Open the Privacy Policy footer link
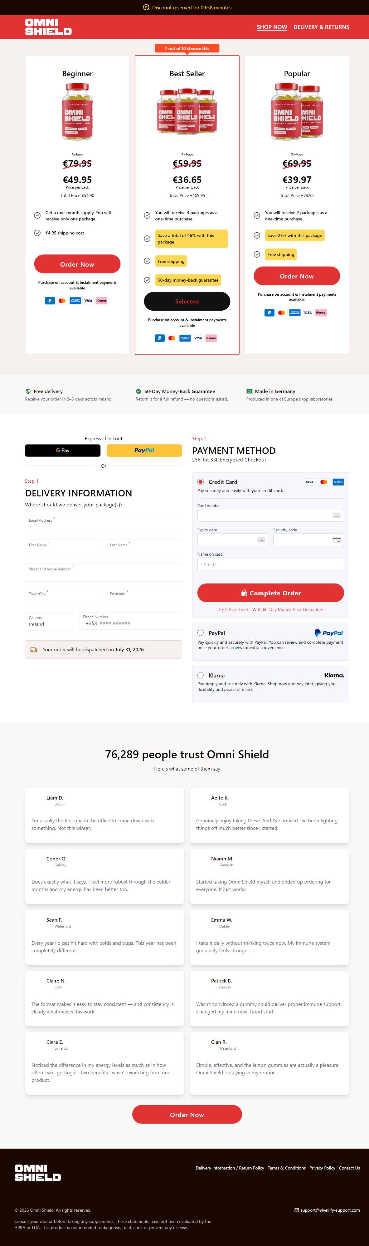 322,1168
